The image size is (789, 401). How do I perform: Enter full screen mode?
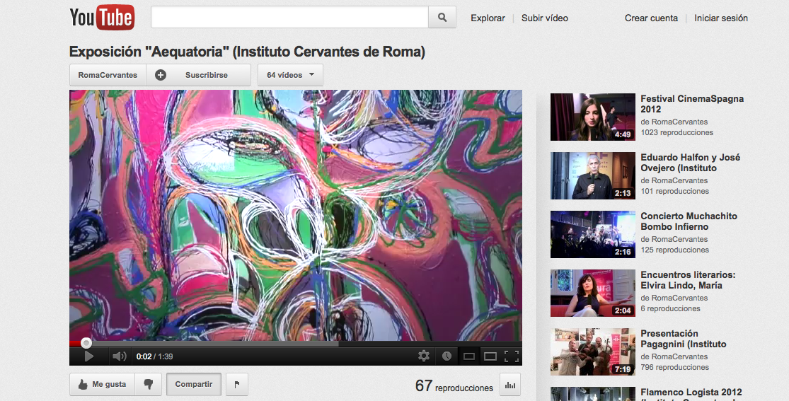point(511,356)
